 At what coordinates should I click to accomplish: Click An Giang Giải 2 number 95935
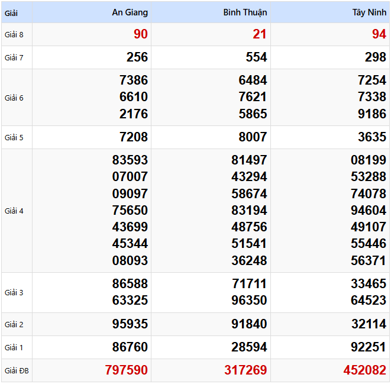(x=130, y=324)
